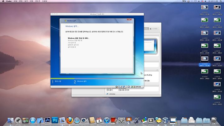Click the menu bar clock
The image size is (224, 126).
(x=213, y=1)
